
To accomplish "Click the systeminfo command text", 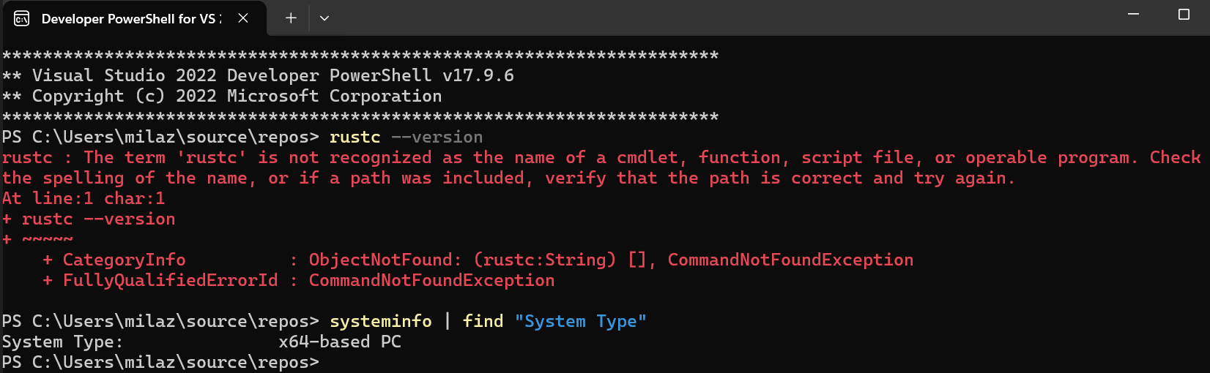I will click(x=381, y=321).
